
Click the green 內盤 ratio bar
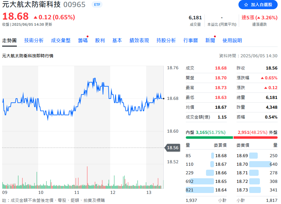tap(209, 138)
